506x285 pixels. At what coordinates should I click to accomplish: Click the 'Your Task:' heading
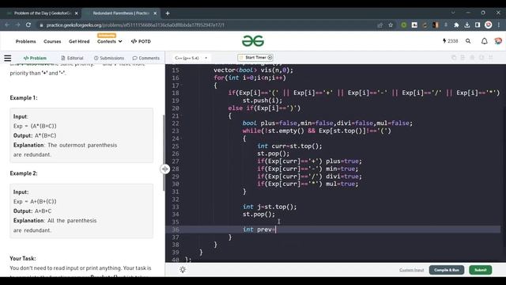click(23, 259)
